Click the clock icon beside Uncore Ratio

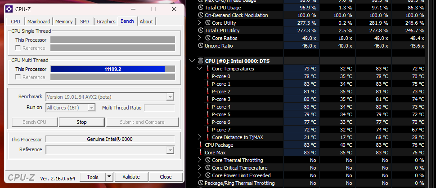click(x=201, y=46)
